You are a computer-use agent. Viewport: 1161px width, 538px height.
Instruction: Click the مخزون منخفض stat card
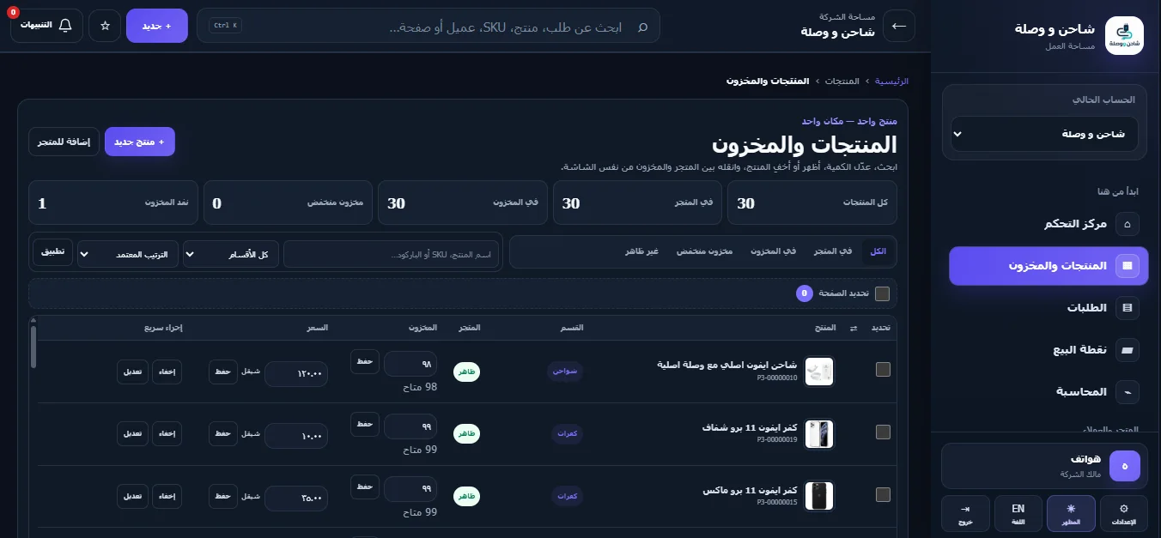click(288, 203)
